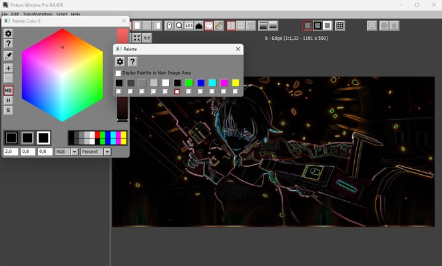The width and height of the screenshot is (442, 266).
Task: Click the zoom to fit arrows icon
Action: 137,38
